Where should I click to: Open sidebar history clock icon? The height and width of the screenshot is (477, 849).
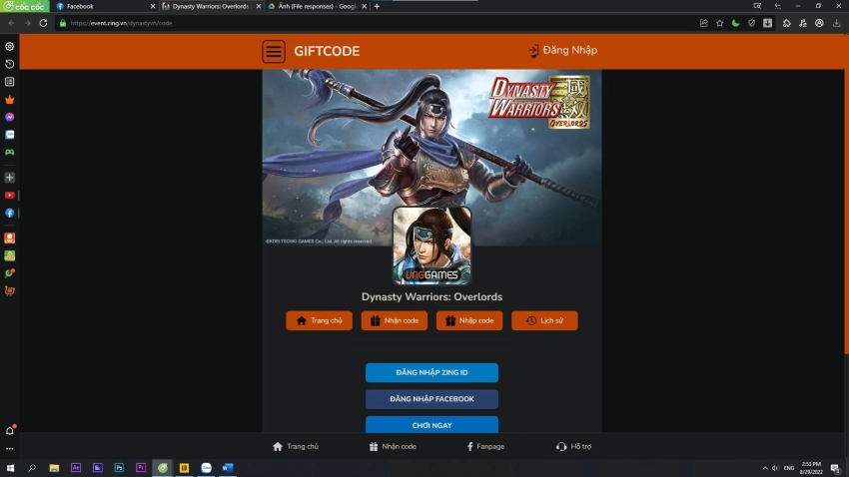pos(10,64)
